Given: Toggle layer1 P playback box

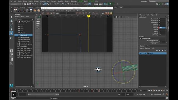Looking at the screenshot, I should coord(143,53).
